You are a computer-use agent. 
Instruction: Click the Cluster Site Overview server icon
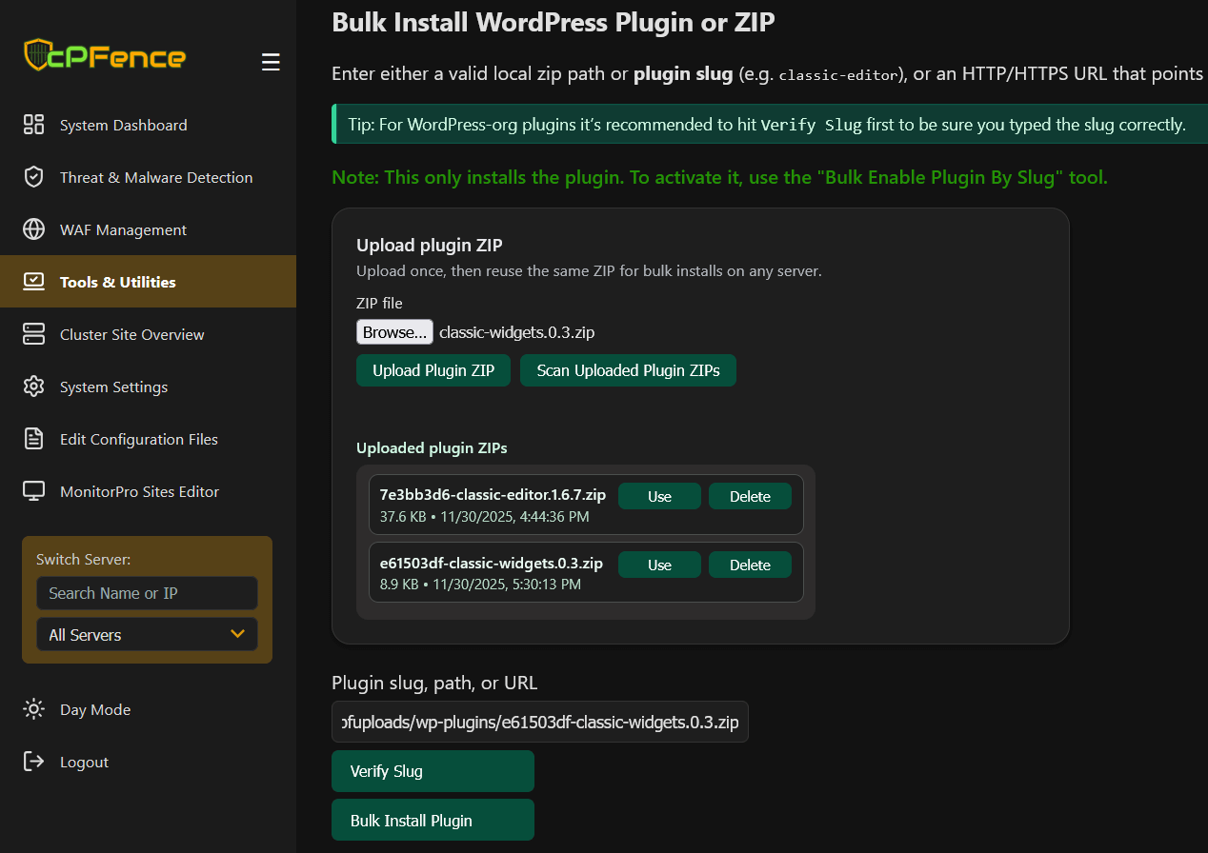tap(34, 333)
